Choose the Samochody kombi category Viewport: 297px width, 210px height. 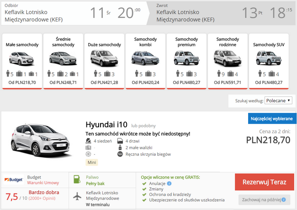[x=145, y=61]
